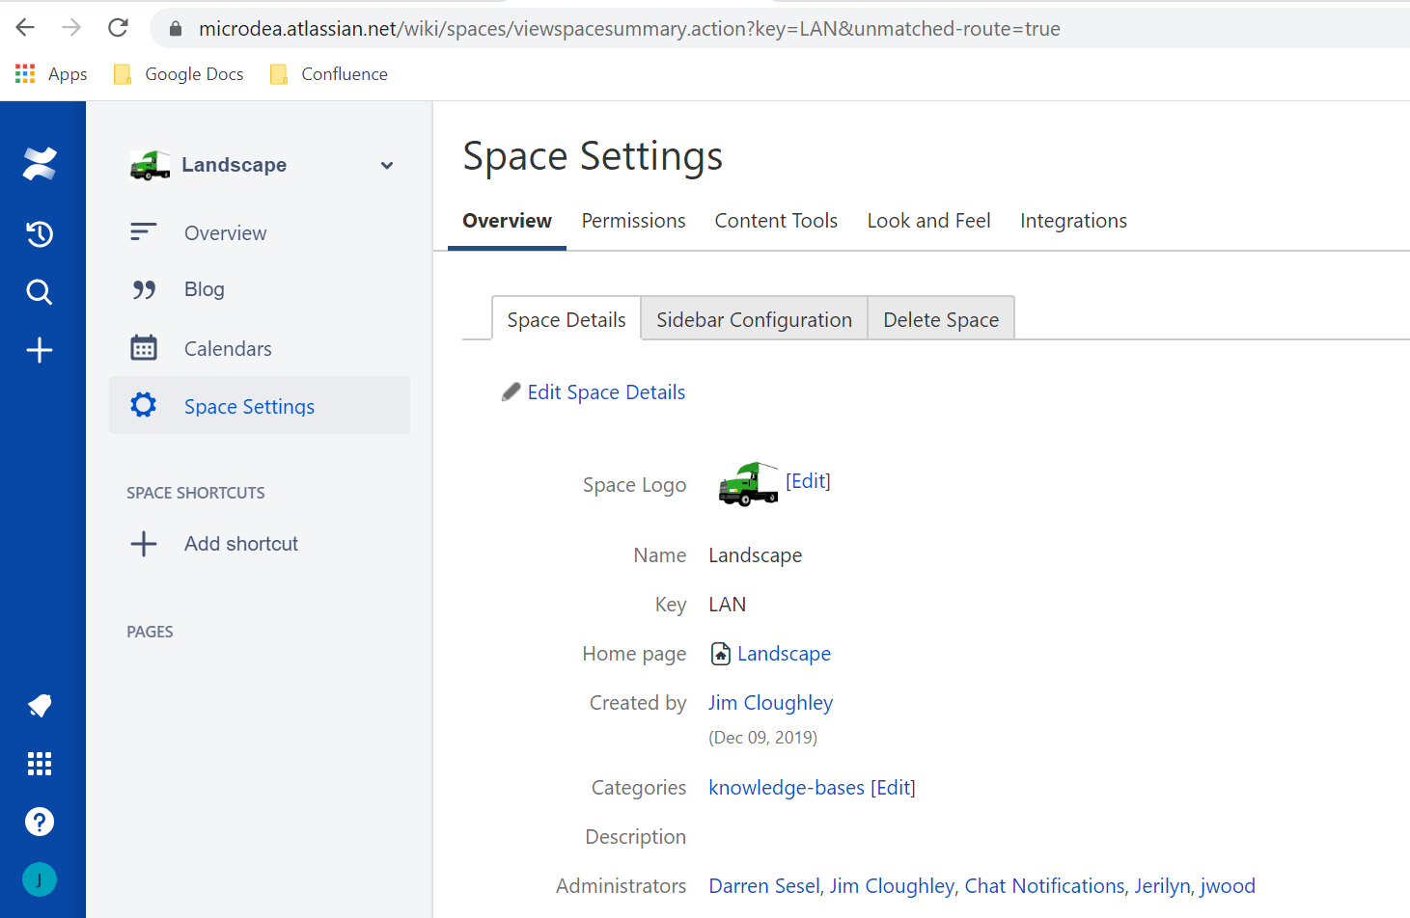
Task: Open administrator Chat Notifications link
Action: click(x=1044, y=886)
